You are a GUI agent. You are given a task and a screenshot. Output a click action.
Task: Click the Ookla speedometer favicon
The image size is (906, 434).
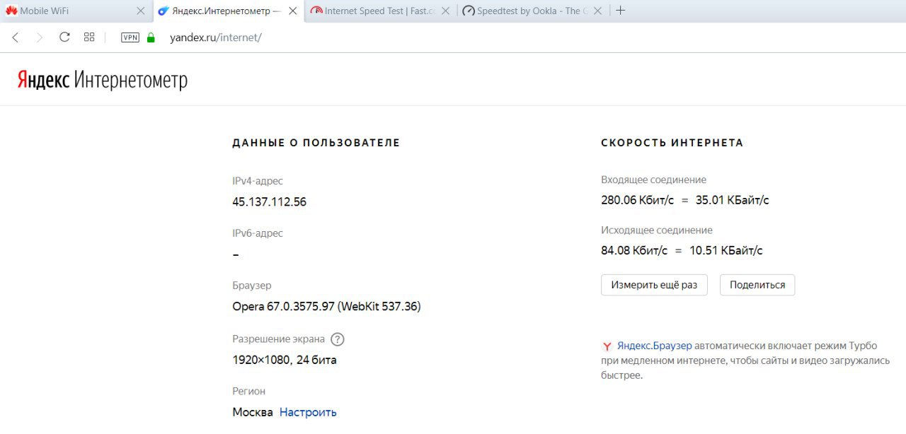pyautogui.click(x=469, y=11)
